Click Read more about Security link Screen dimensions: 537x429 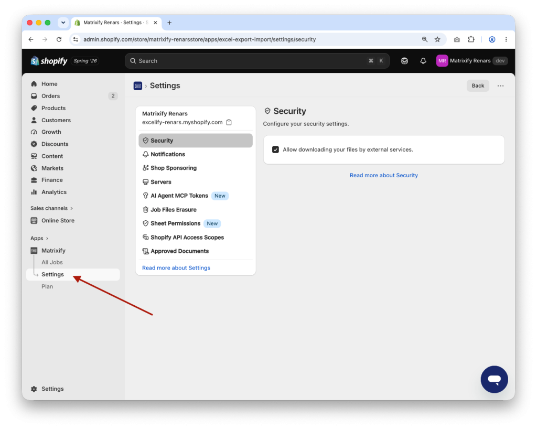tap(383, 175)
